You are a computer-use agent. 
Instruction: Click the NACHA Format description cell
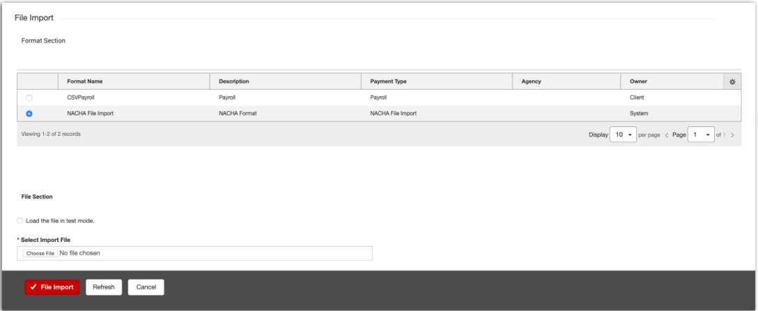coord(238,113)
